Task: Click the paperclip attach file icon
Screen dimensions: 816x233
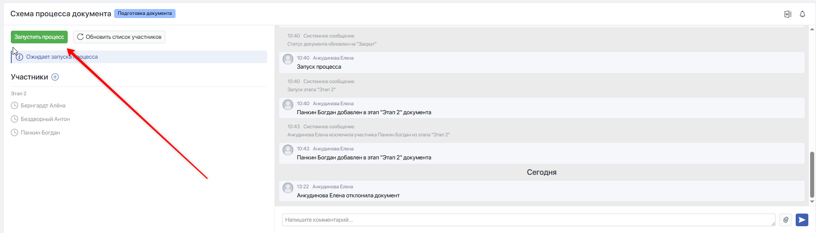Action: click(786, 220)
